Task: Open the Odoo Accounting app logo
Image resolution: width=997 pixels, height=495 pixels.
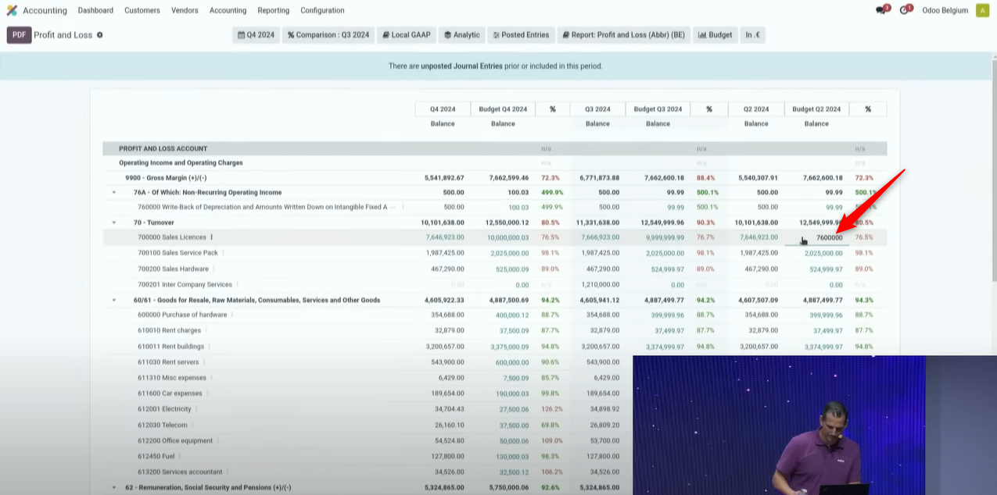Action: pos(12,10)
